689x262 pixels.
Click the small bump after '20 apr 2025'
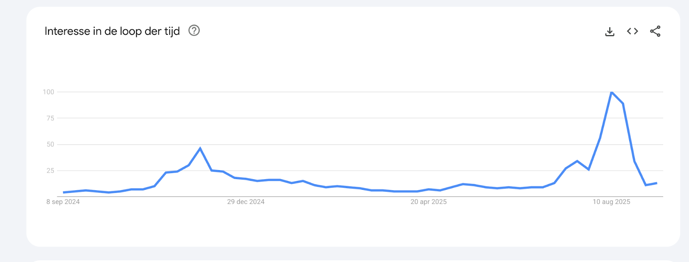pyautogui.click(x=463, y=184)
